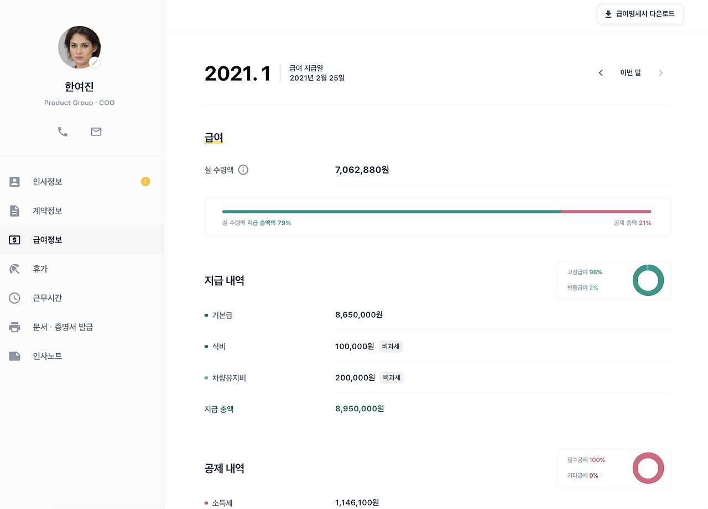This screenshot has height=509, width=708.
Task: Open the 인사정보 menu item
Action: click(x=82, y=182)
